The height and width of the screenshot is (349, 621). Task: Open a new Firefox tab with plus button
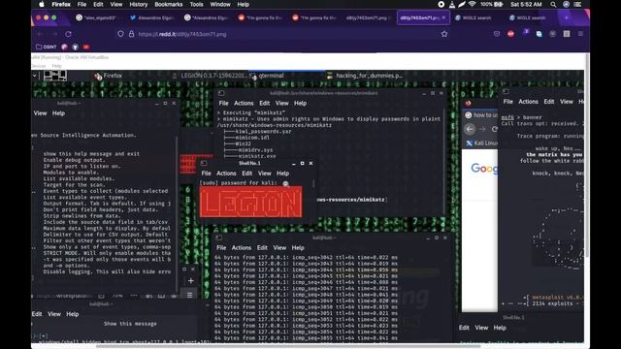567,17
